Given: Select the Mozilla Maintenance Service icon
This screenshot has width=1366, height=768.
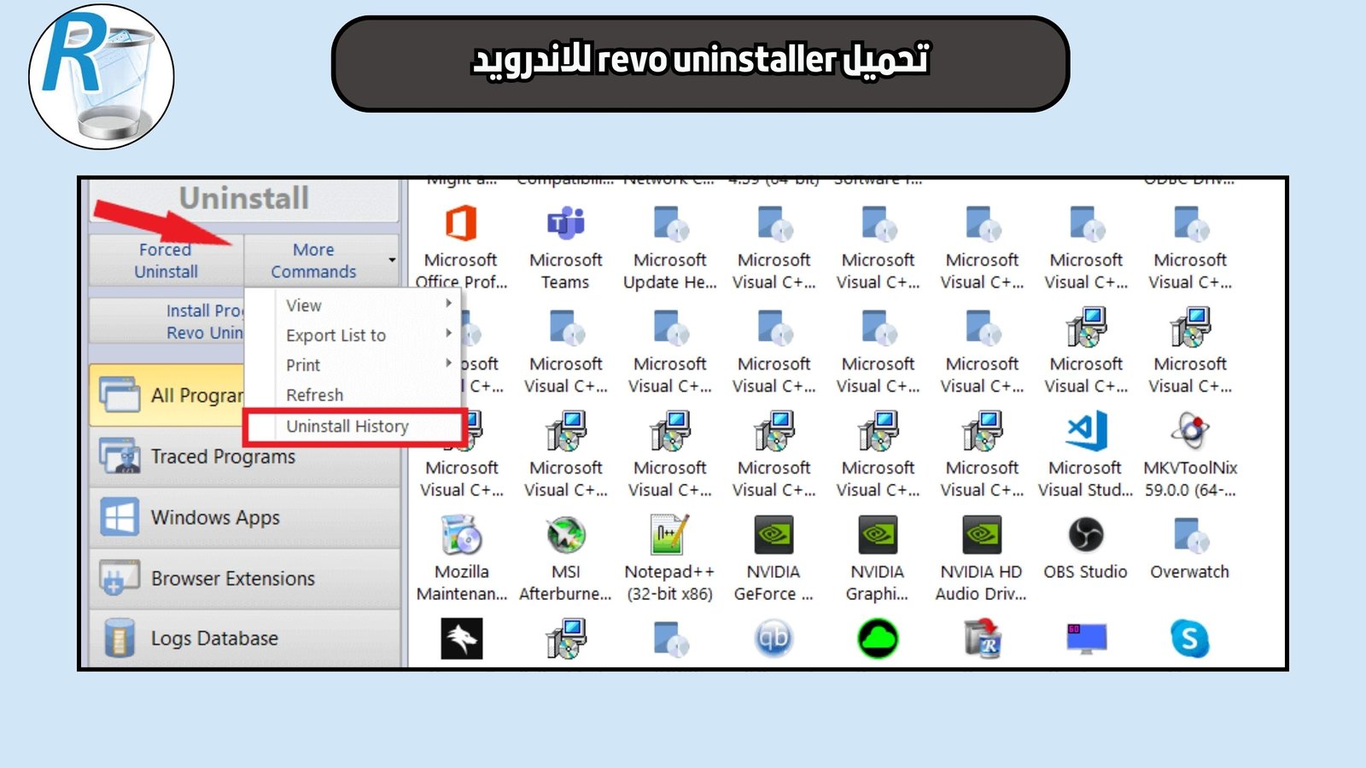Looking at the screenshot, I should [461, 535].
